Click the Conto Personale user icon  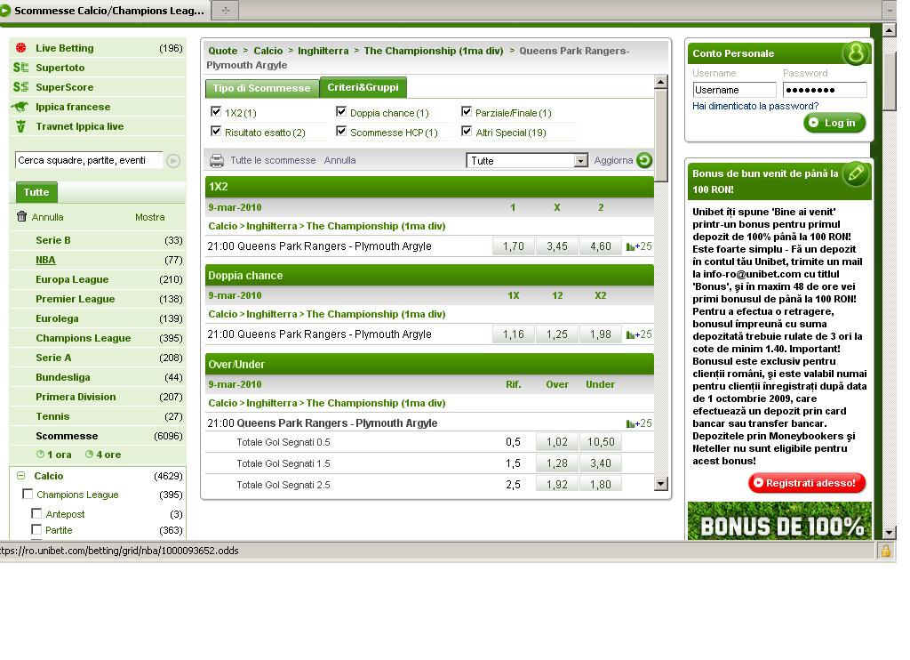tap(856, 52)
